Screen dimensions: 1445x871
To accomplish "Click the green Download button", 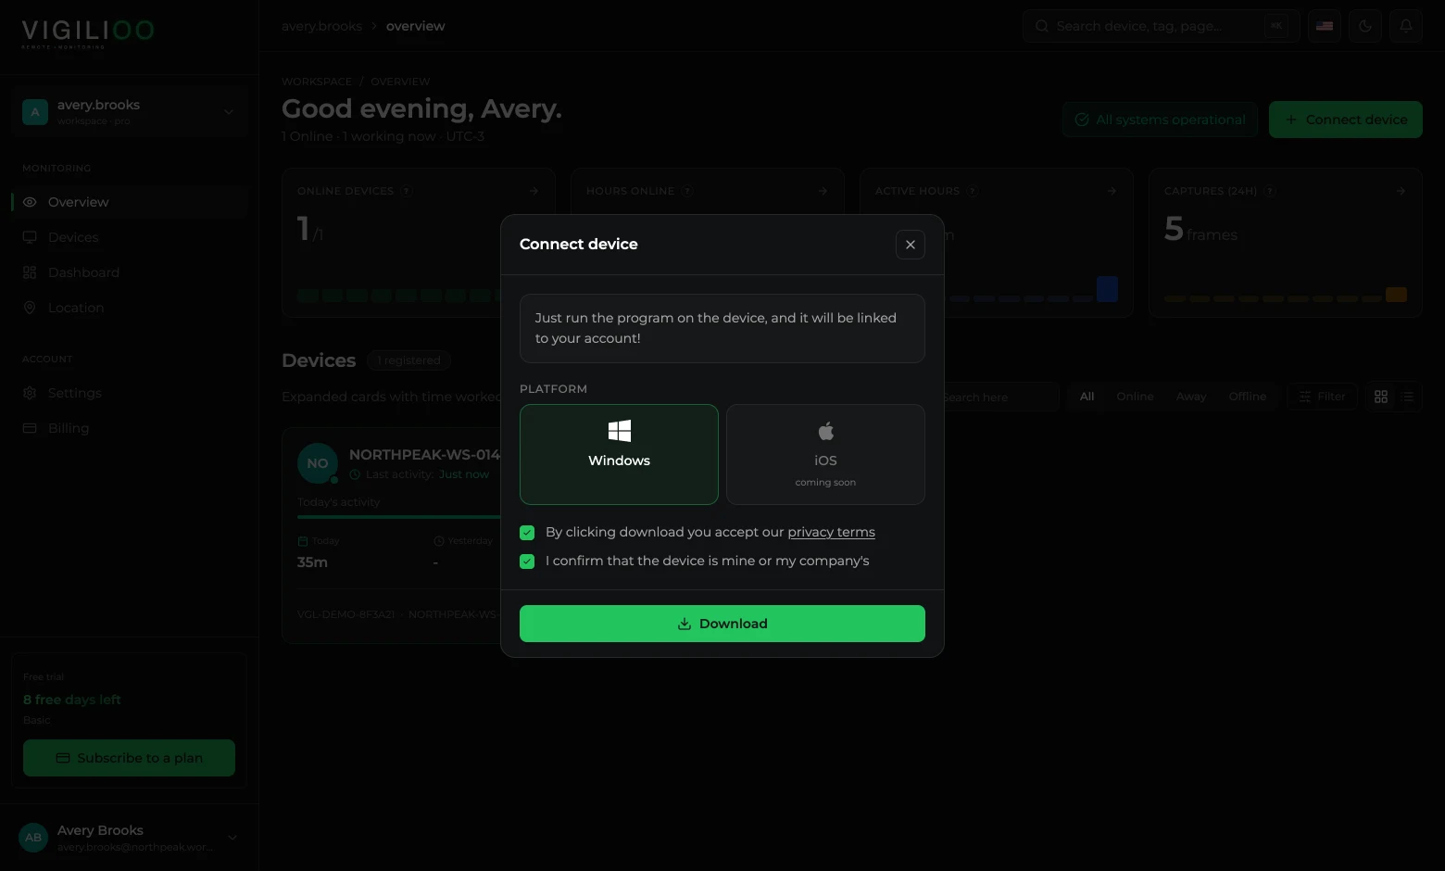I will [722, 624].
